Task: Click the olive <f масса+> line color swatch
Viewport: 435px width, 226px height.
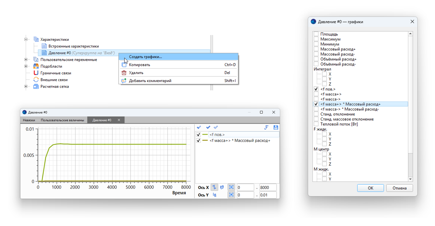Action: [x=205, y=140]
